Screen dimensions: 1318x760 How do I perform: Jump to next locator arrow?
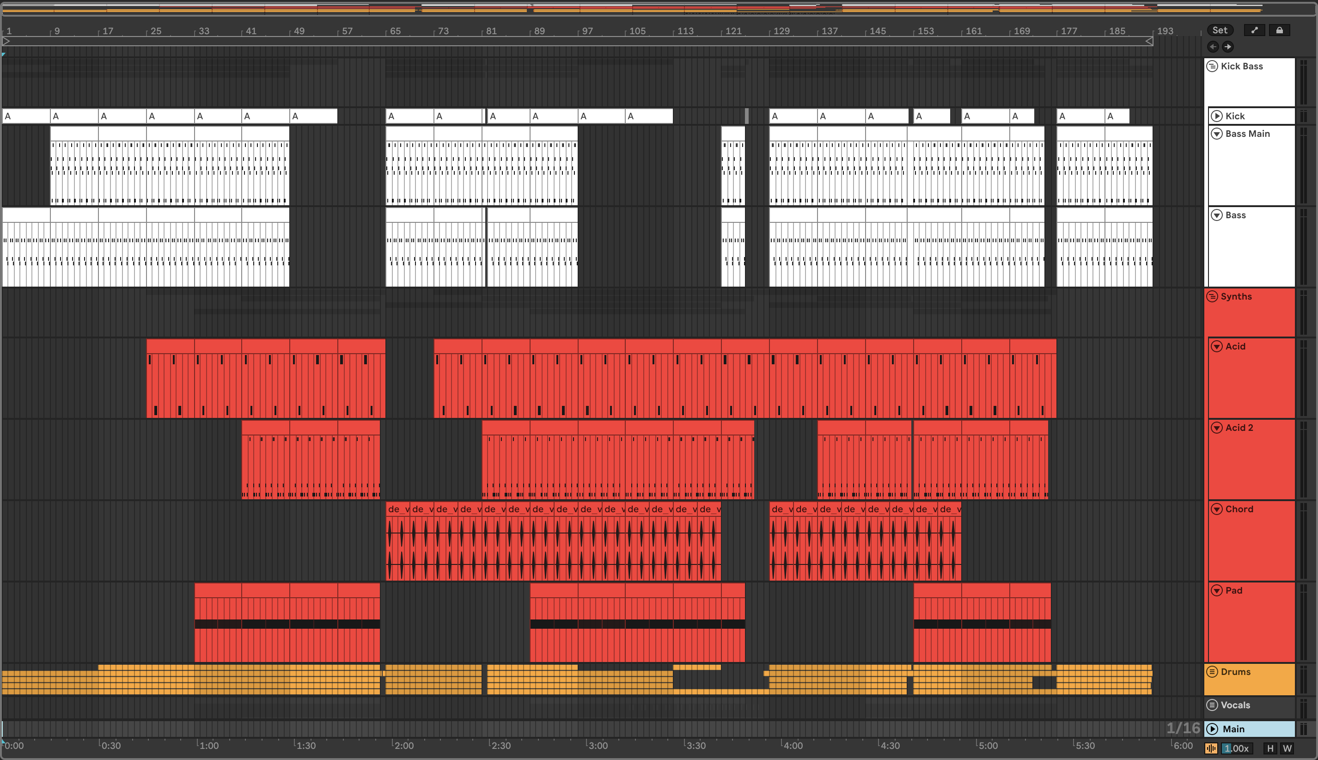click(x=1228, y=47)
